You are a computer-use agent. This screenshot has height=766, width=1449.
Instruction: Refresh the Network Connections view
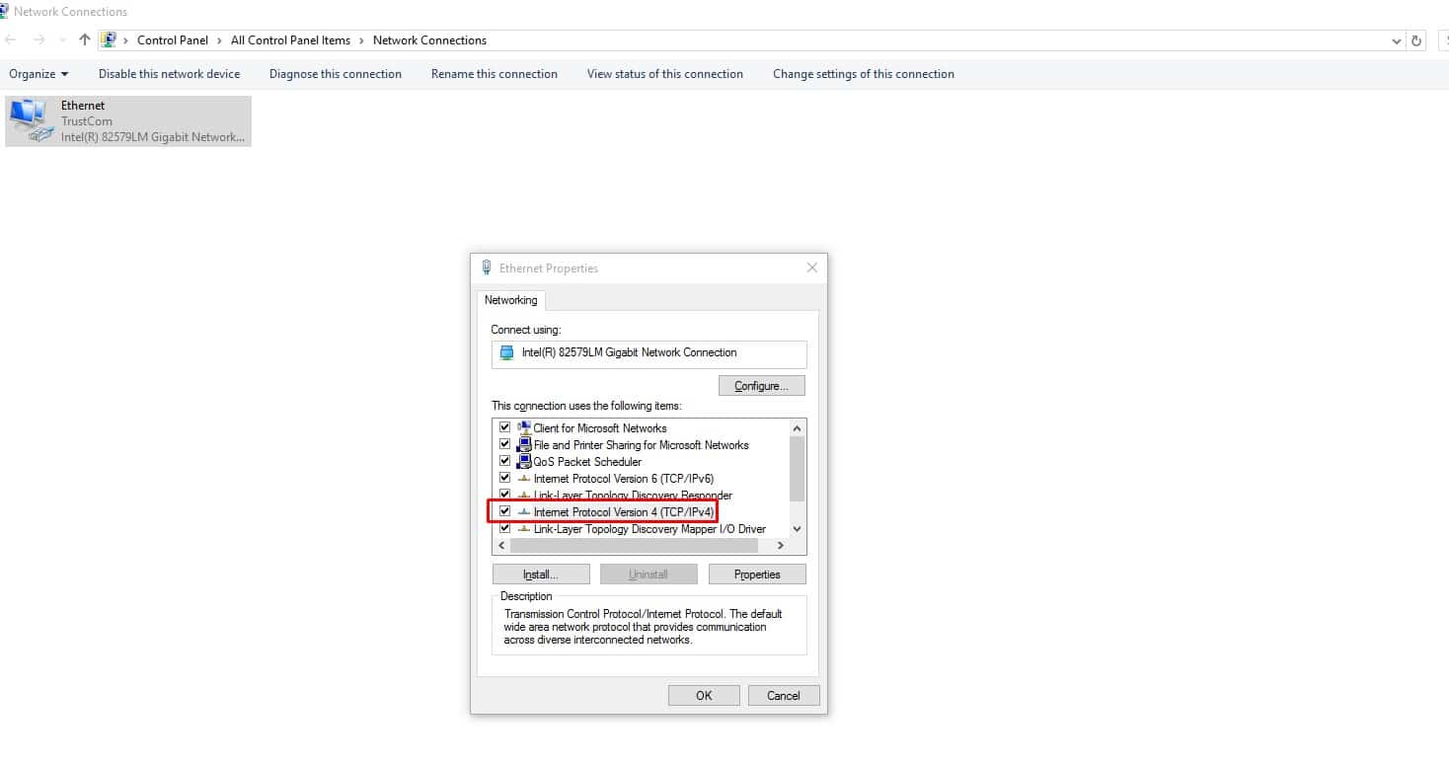(x=1416, y=40)
